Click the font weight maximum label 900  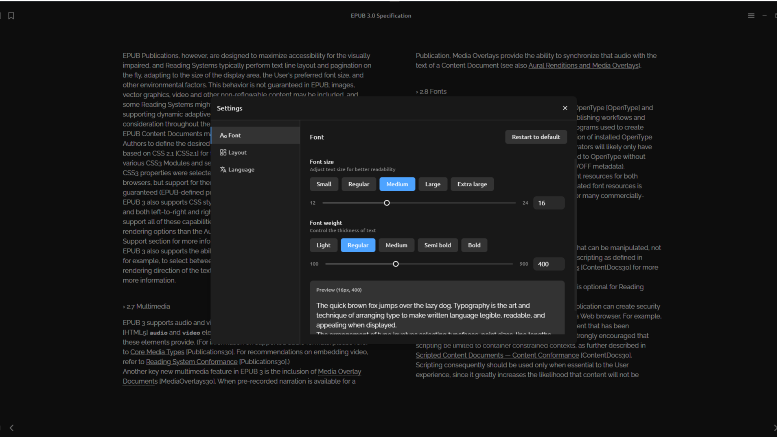click(523, 264)
